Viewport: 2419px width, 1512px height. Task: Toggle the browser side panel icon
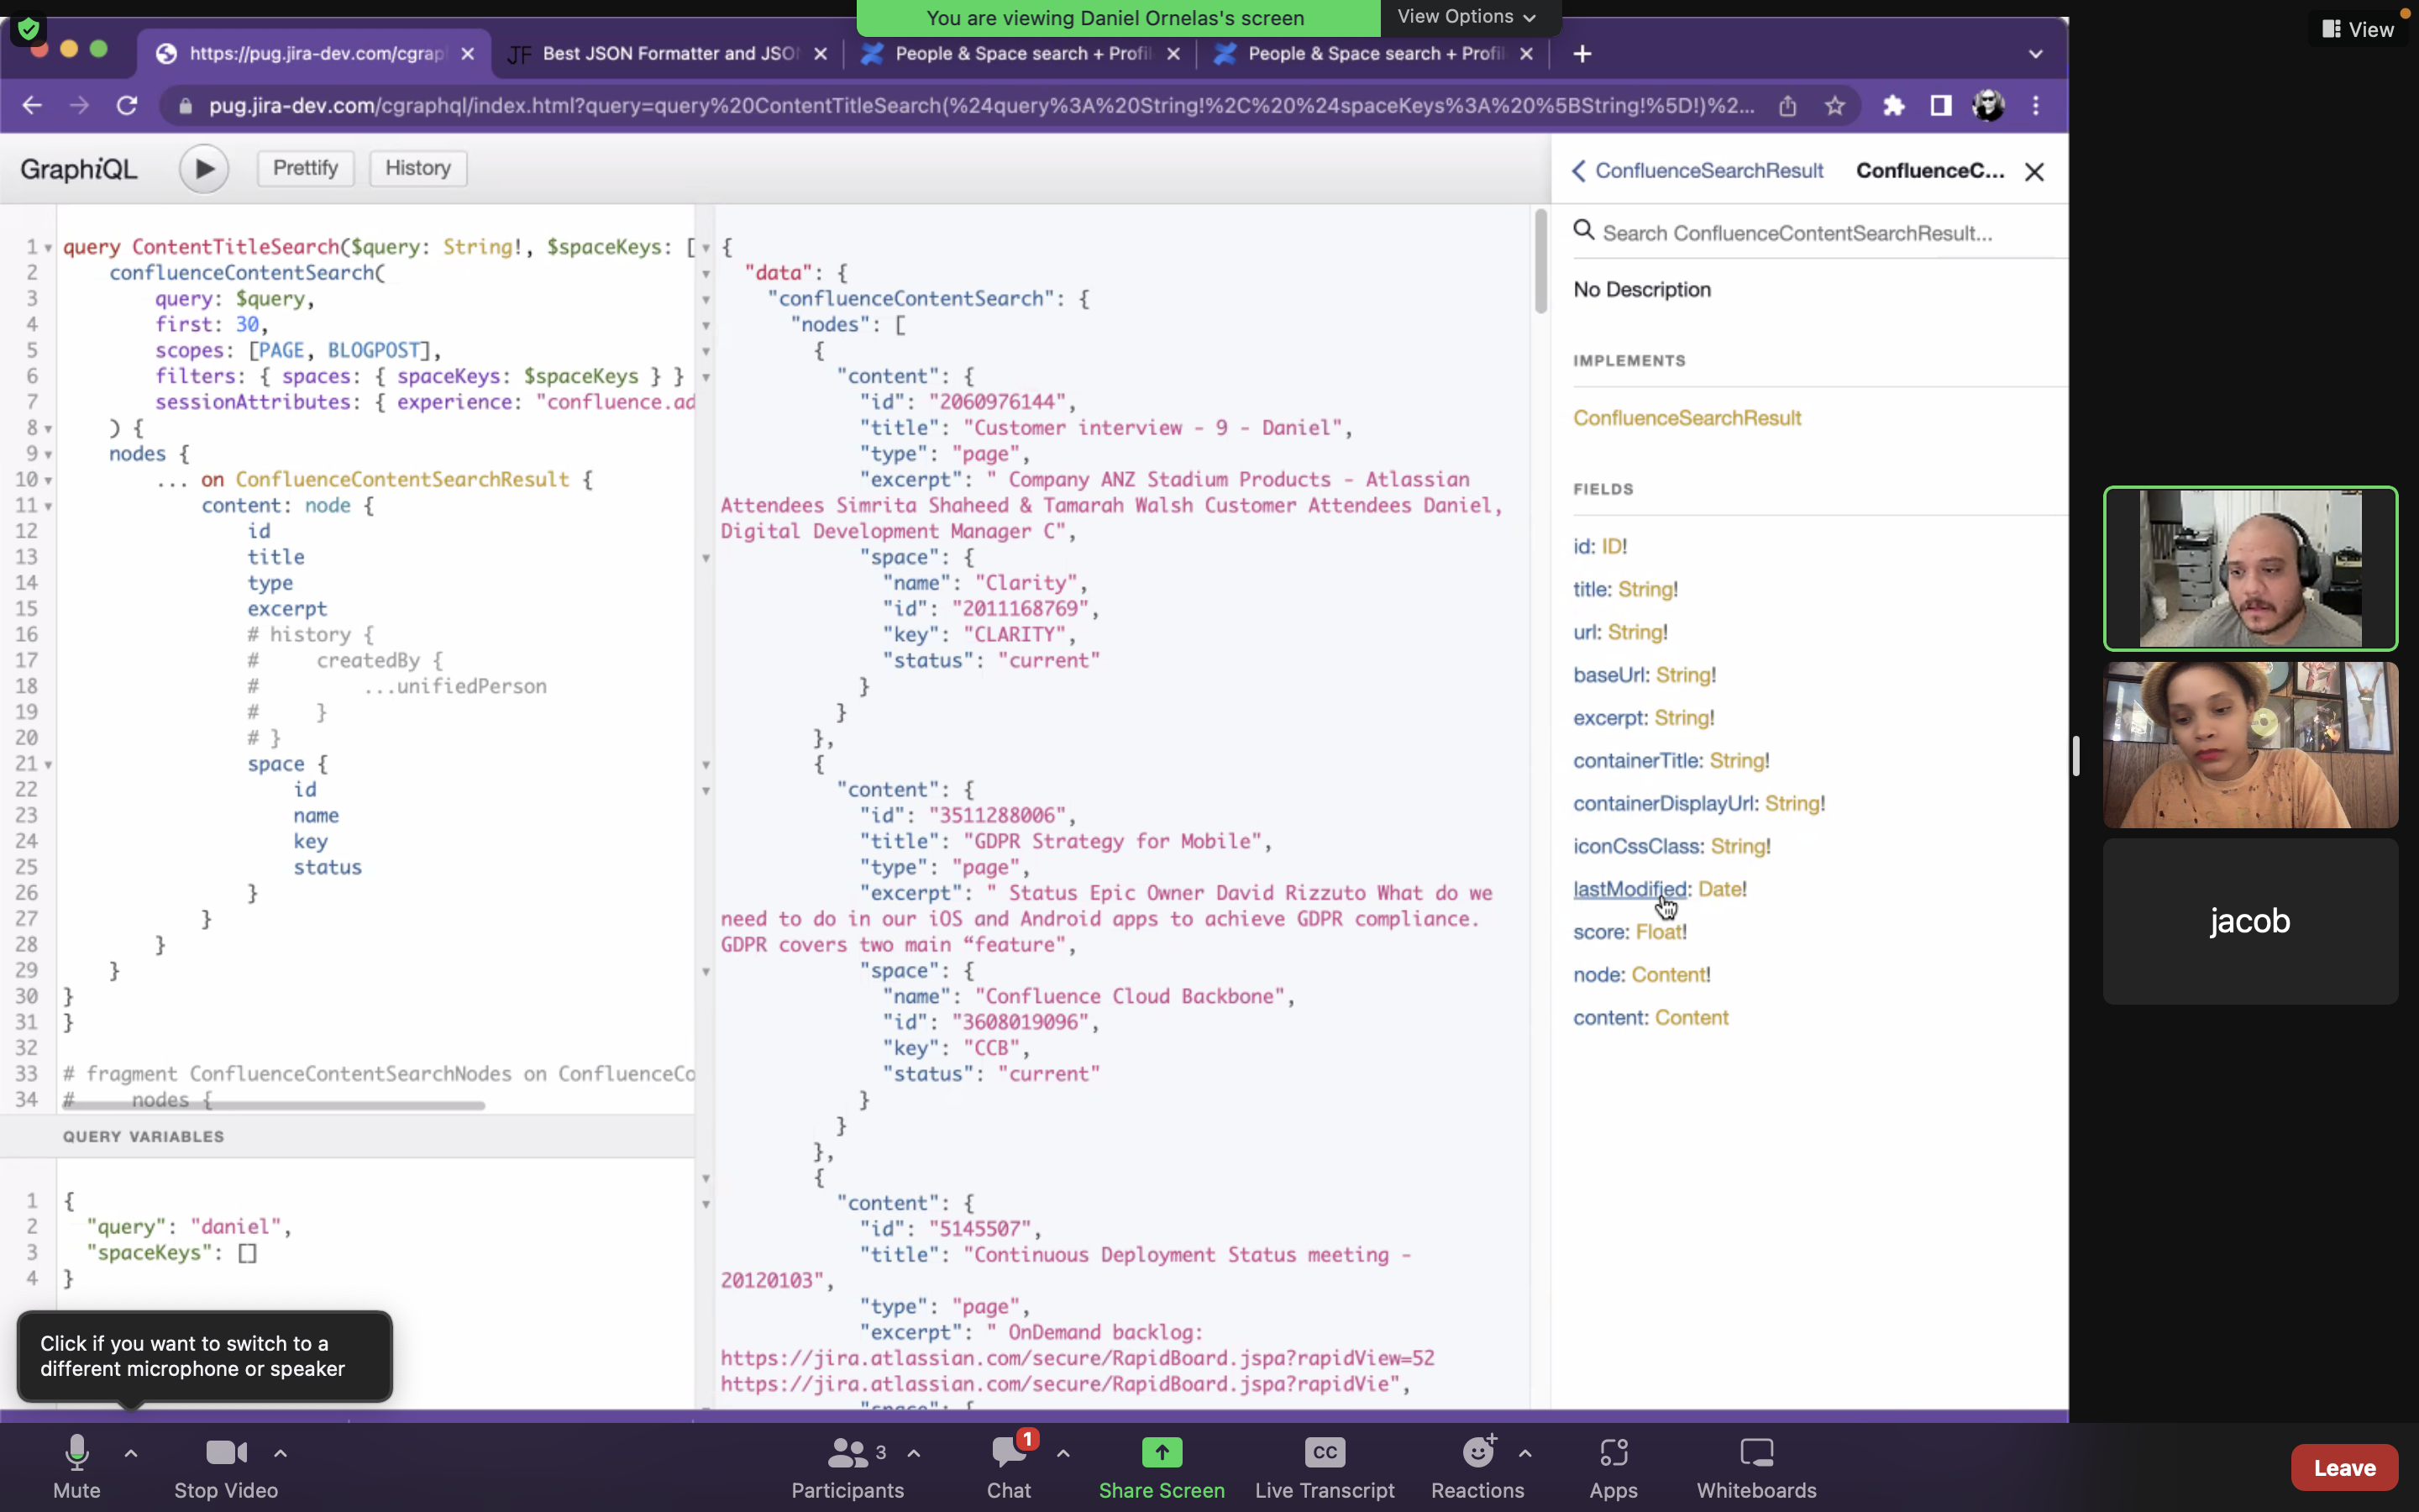pyautogui.click(x=1940, y=106)
